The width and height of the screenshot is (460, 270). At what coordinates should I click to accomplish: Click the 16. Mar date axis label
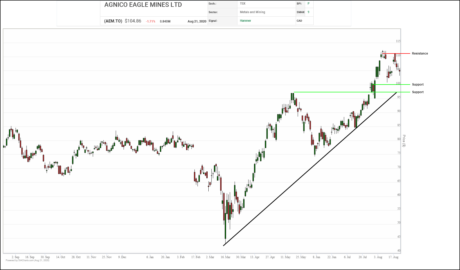click(225, 257)
